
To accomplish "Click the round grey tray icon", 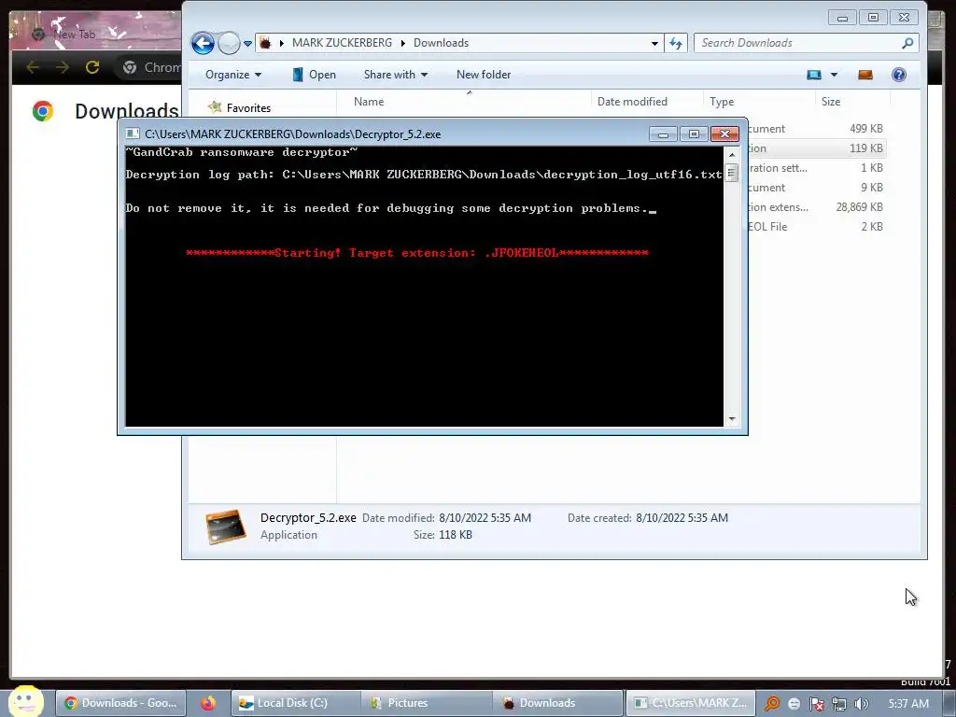I will [794, 704].
